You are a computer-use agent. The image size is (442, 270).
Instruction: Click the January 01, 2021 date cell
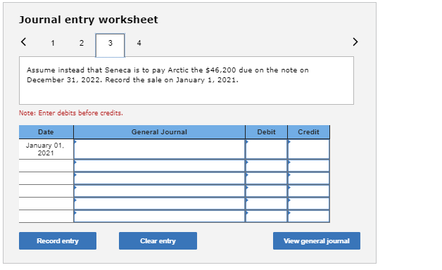pyautogui.click(x=46, y=149)
